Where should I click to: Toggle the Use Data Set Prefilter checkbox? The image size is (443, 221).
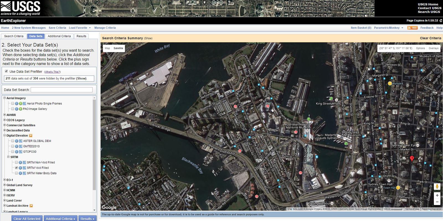click(x=6, y=71)
